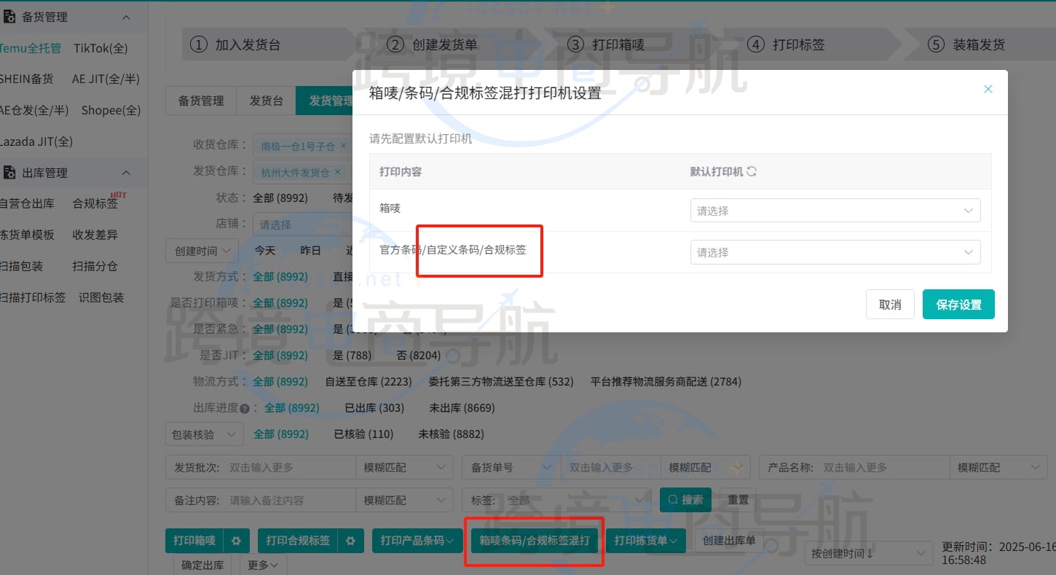Image resolution: width=1056 pixels, height=575 pixels.
Task: Click 重置 to reset search filters
Action: (x=738, y=500)
